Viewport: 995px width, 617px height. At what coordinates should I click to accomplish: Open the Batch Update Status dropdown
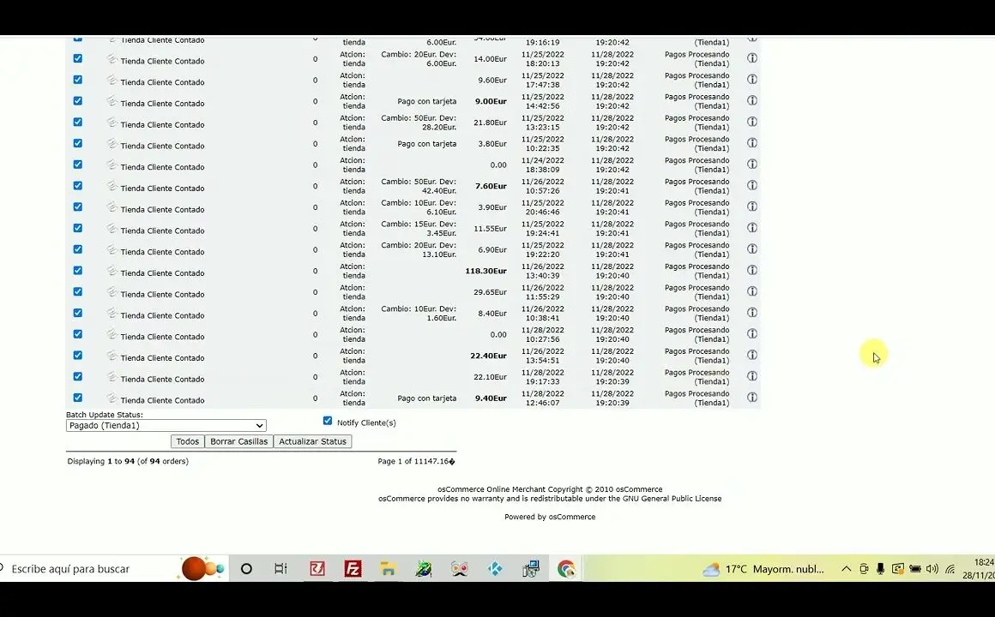(x=166, y=426)
